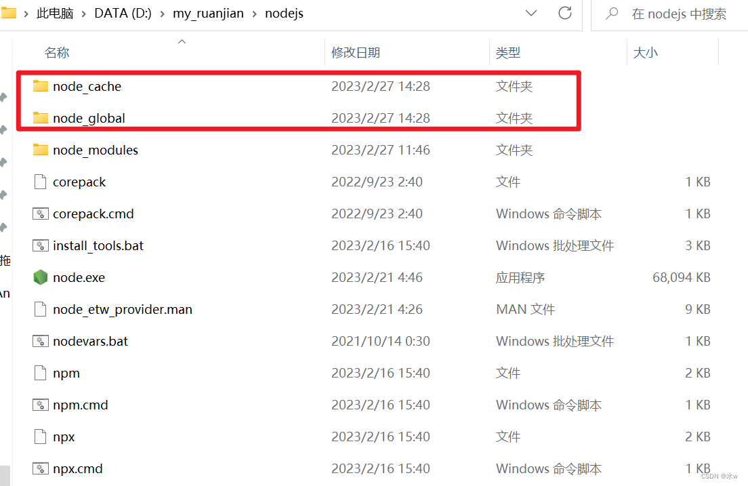
Task: Select the corepack.cmd file name
Action: click(93, 214)
